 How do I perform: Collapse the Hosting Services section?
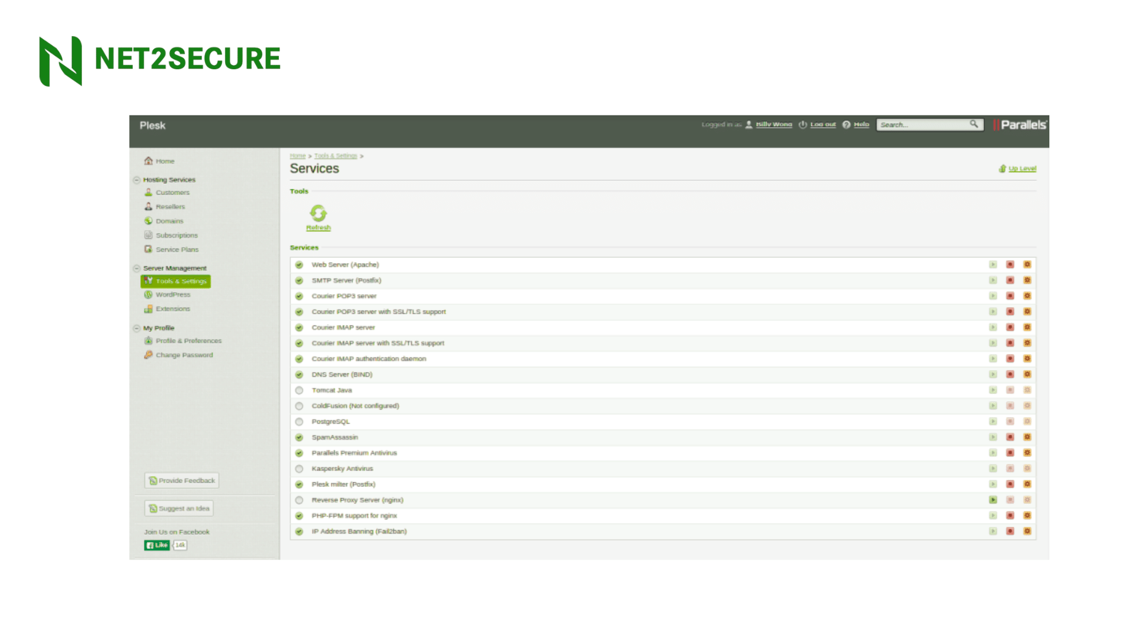[137, 179]
